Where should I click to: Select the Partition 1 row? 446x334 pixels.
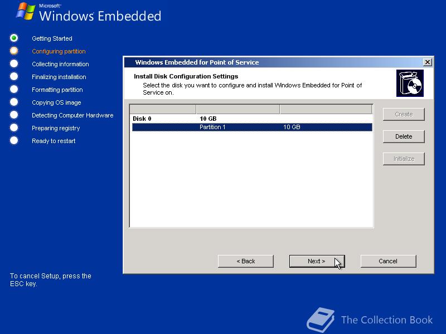252,127
